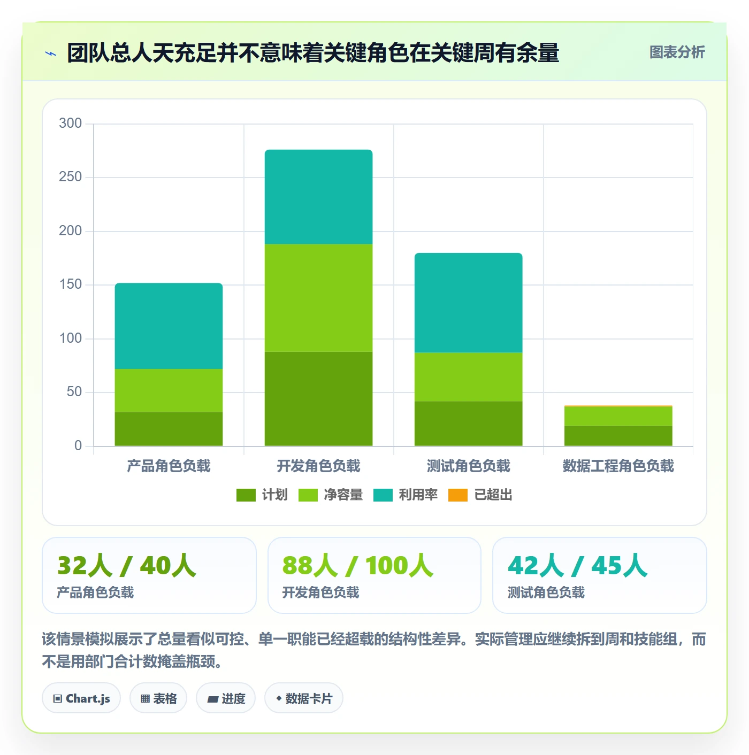Toggle the 已超出 legend item
Screen dimensions: 749x755
point(480,495)
